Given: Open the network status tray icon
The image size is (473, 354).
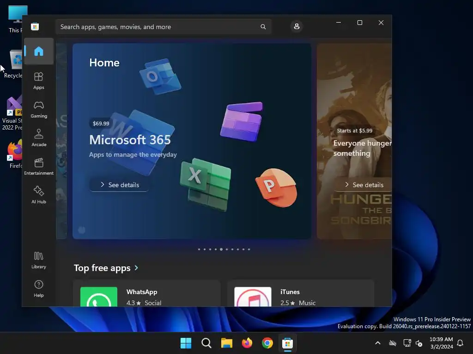Looking at the screenshot, I should point(407,343).
